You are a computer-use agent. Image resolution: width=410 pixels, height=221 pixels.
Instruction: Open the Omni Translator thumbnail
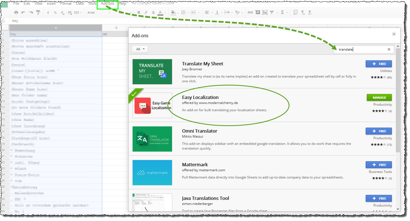pyautogui.click(x=152, y=139)
